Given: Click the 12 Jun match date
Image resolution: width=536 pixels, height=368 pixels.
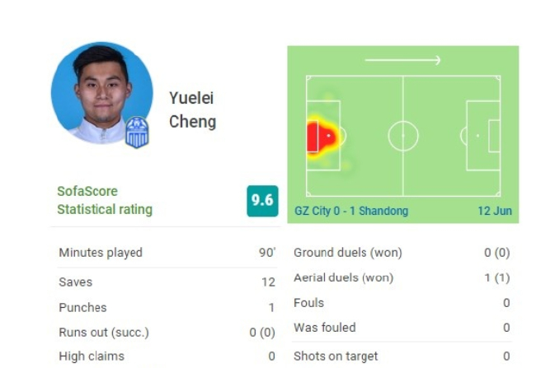Looking at the screenshot, I should pos(495,212).
